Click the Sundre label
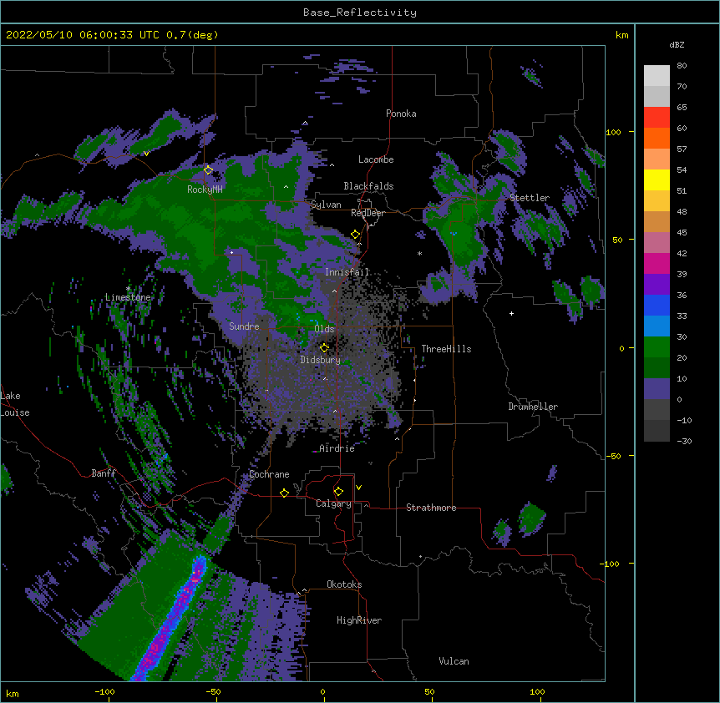This screenshot has width=720, height=703. [244, 326]
